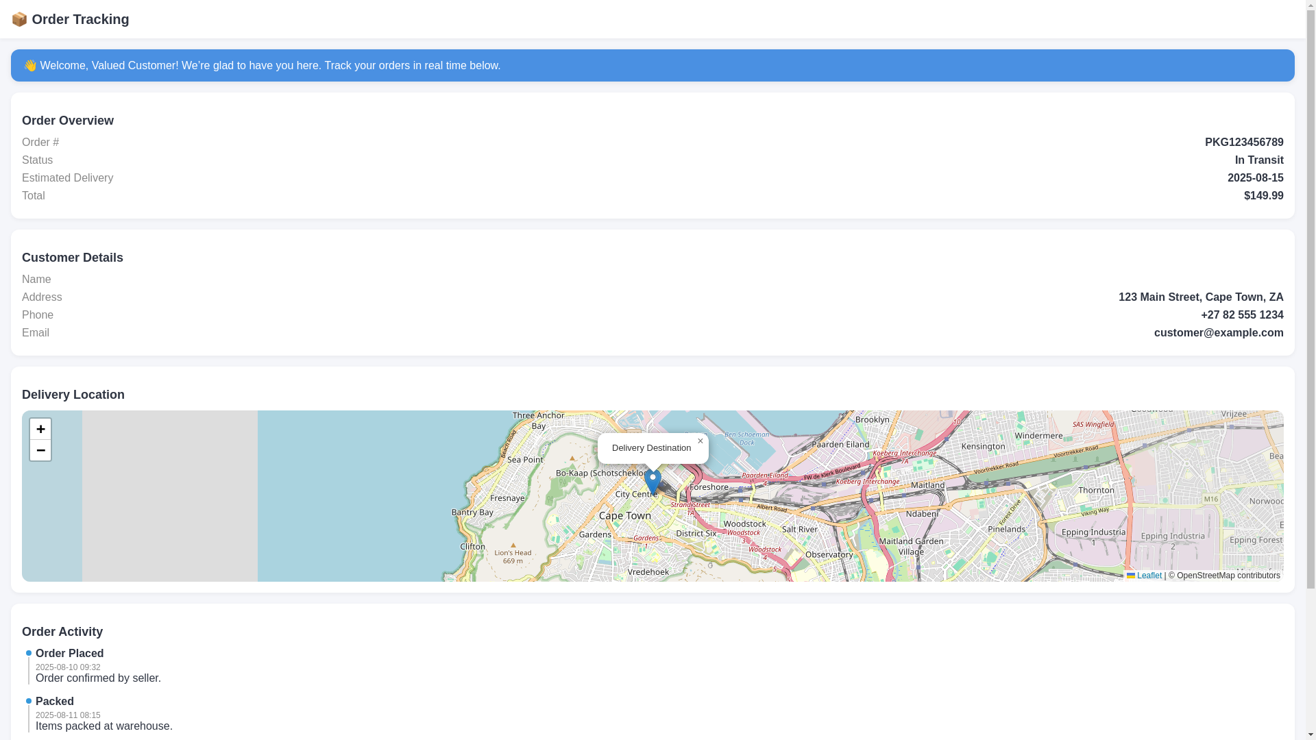The width and height of the screenshot is (1316, 740).
Task: Click the Woodstock label on map
Action: [x=745, y=524]
